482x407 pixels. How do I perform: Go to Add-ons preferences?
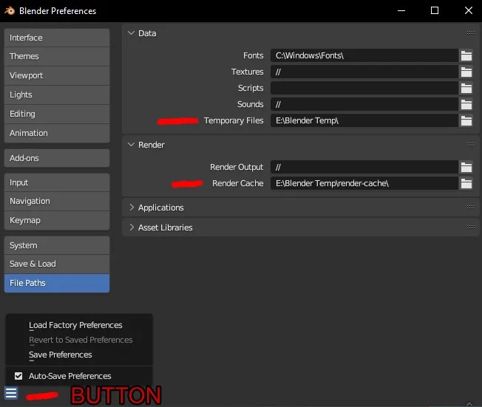(57, 158)
